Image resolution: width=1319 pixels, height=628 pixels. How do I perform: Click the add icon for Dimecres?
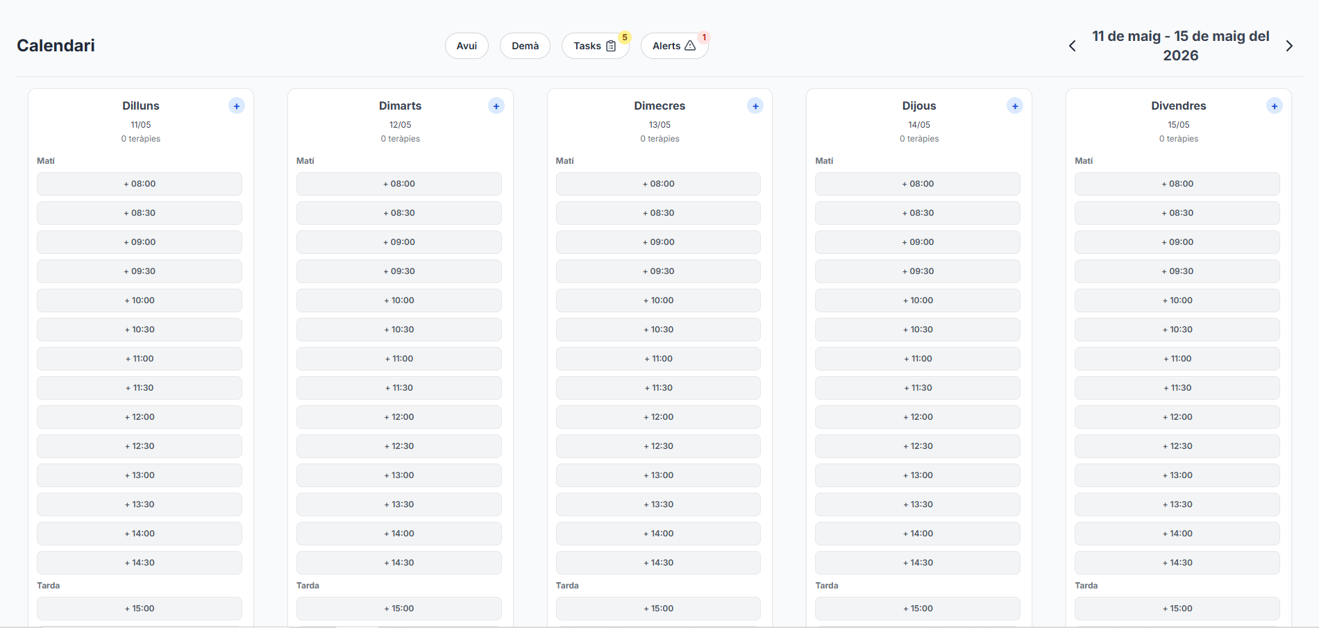pyautogui.click(x=755, y=105)
